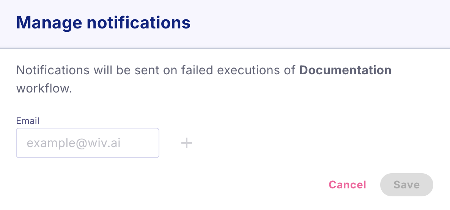Save the notification settings

pyautogui.click(x=406, y=185)
